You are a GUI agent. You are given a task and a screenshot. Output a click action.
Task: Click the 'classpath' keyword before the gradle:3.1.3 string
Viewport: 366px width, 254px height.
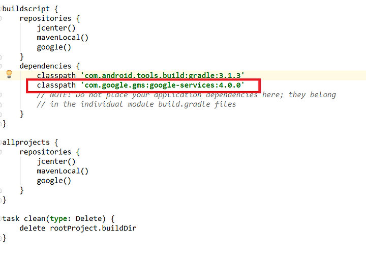tap(56, 76)
